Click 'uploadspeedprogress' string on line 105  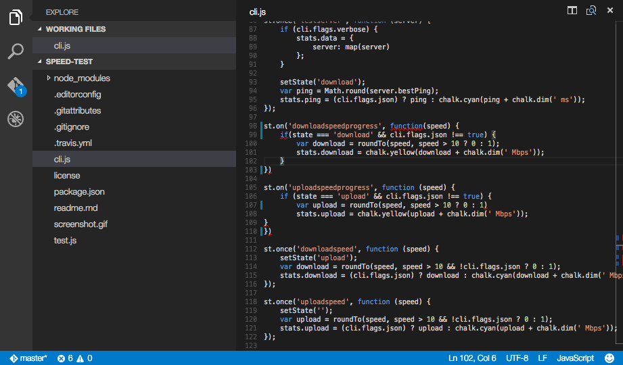[x=331, y=187]
